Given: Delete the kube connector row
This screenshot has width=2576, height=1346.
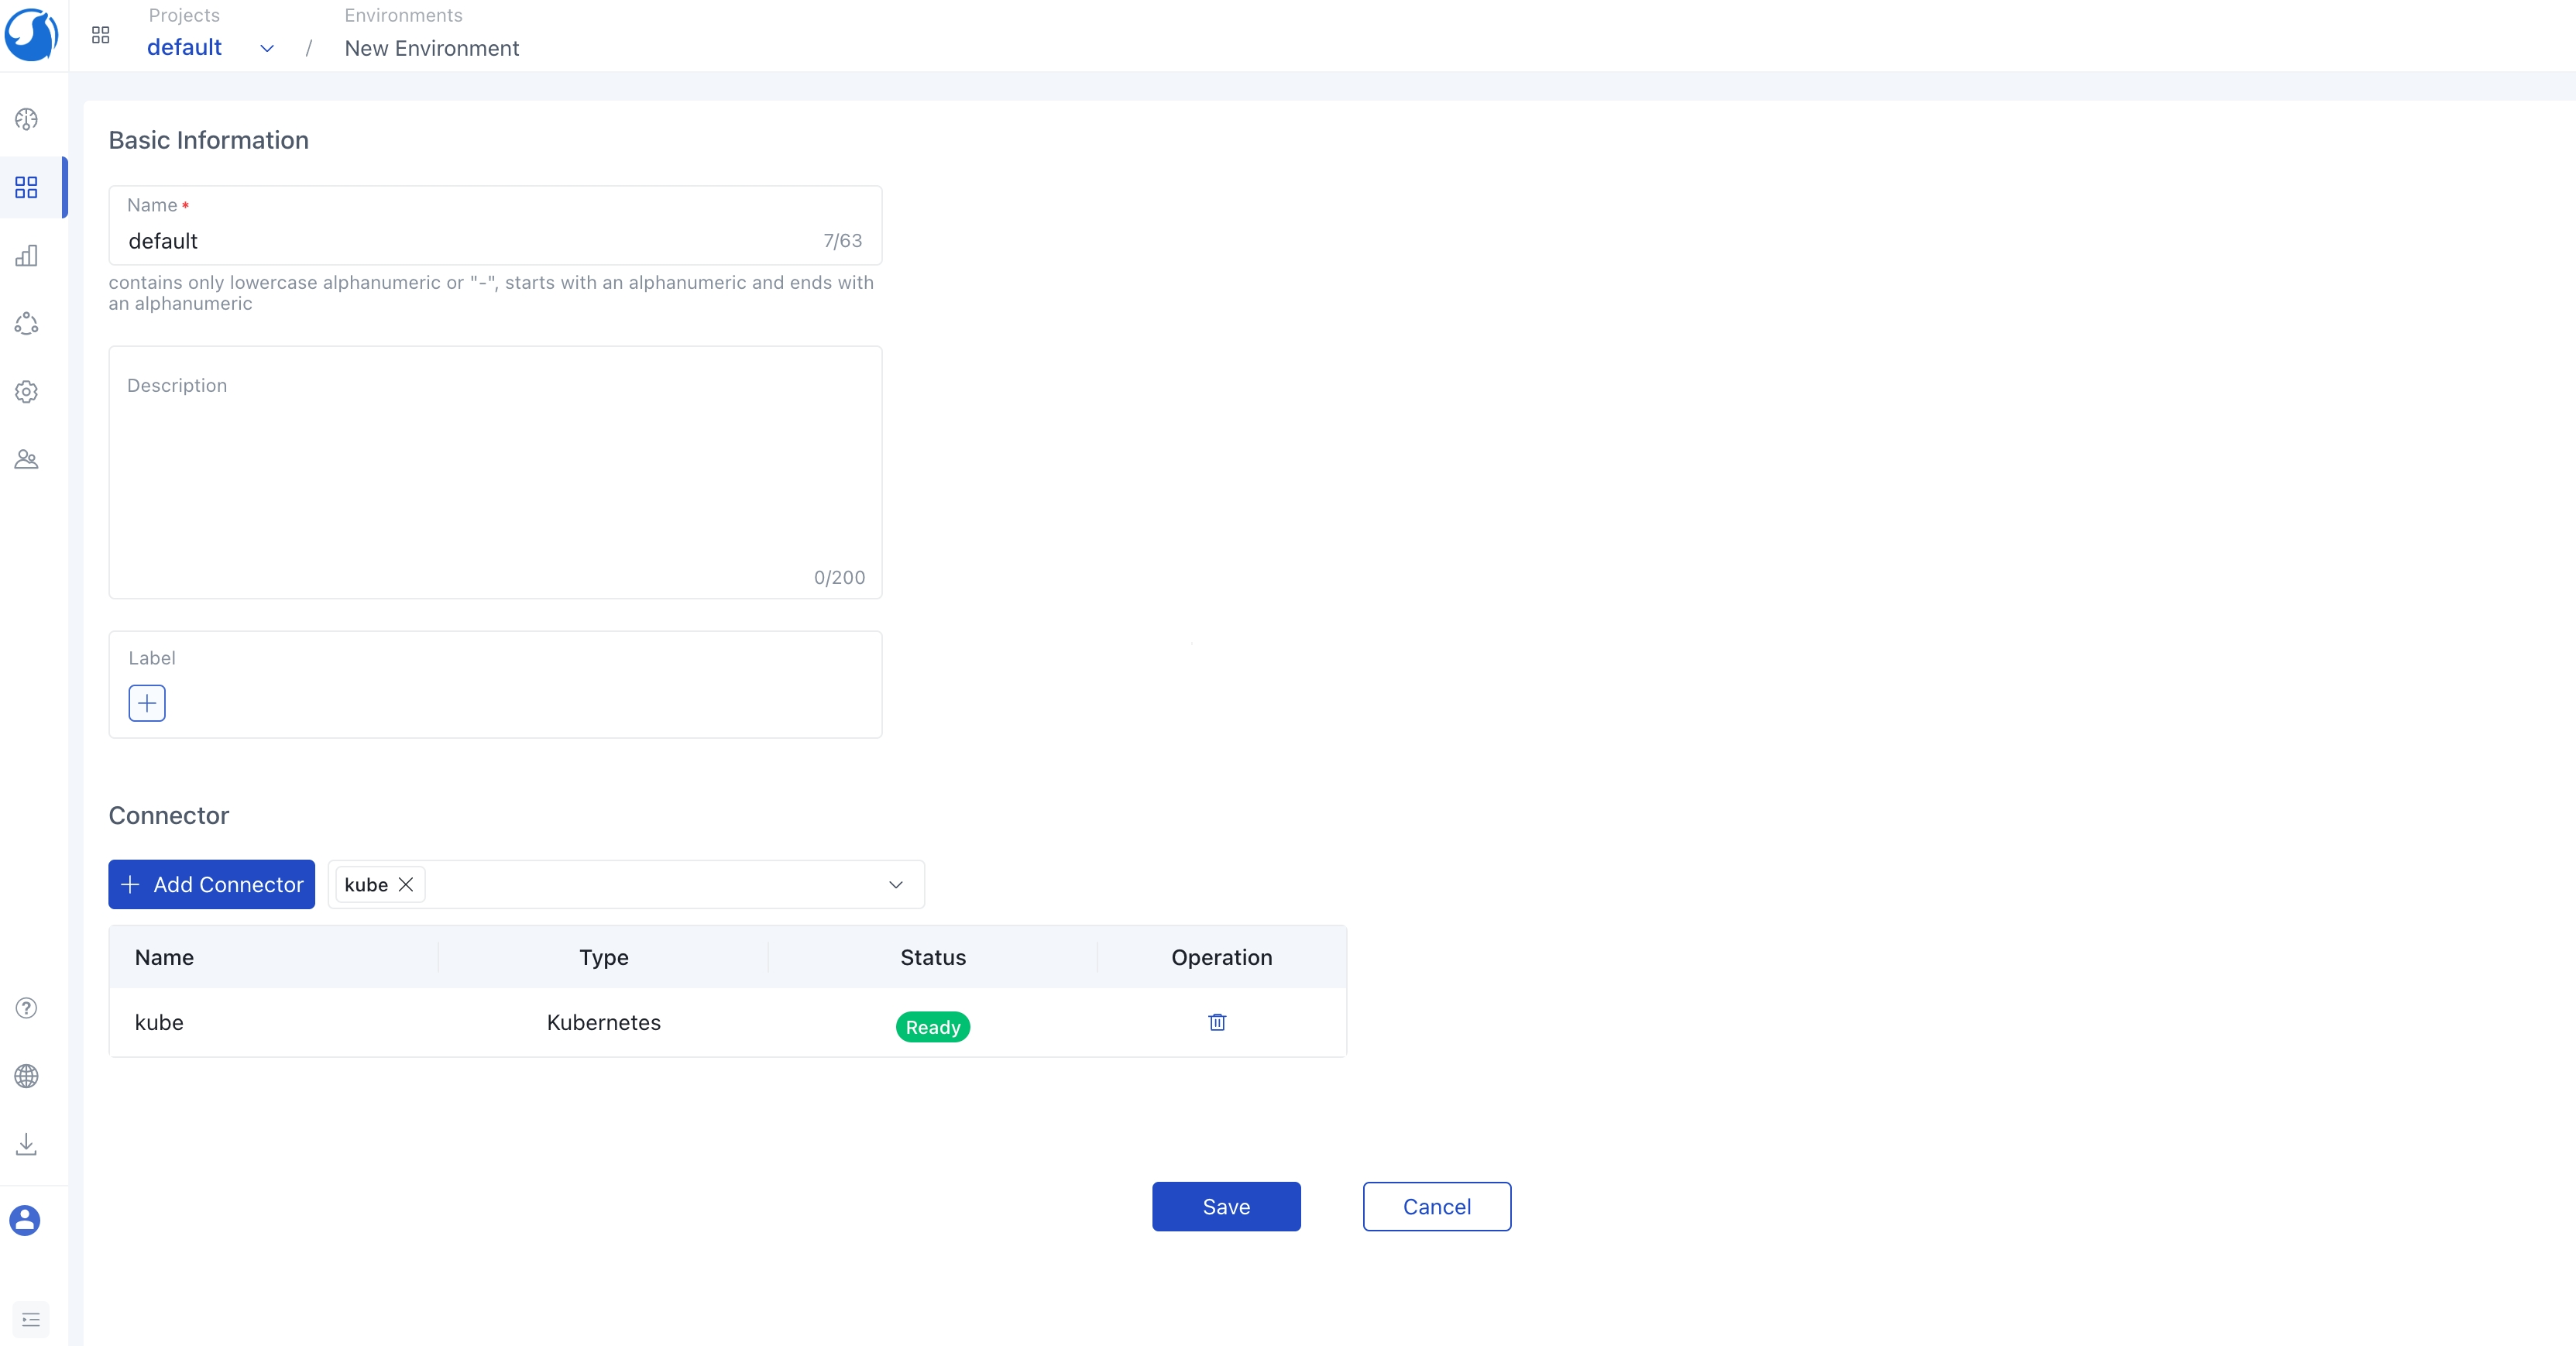Looking at the screenshot, I should coord(1217,1022).
